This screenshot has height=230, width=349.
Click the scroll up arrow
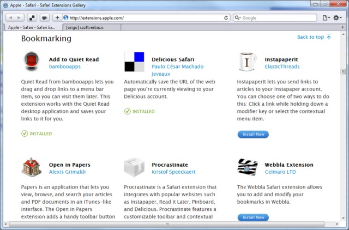tap(343, 34)
